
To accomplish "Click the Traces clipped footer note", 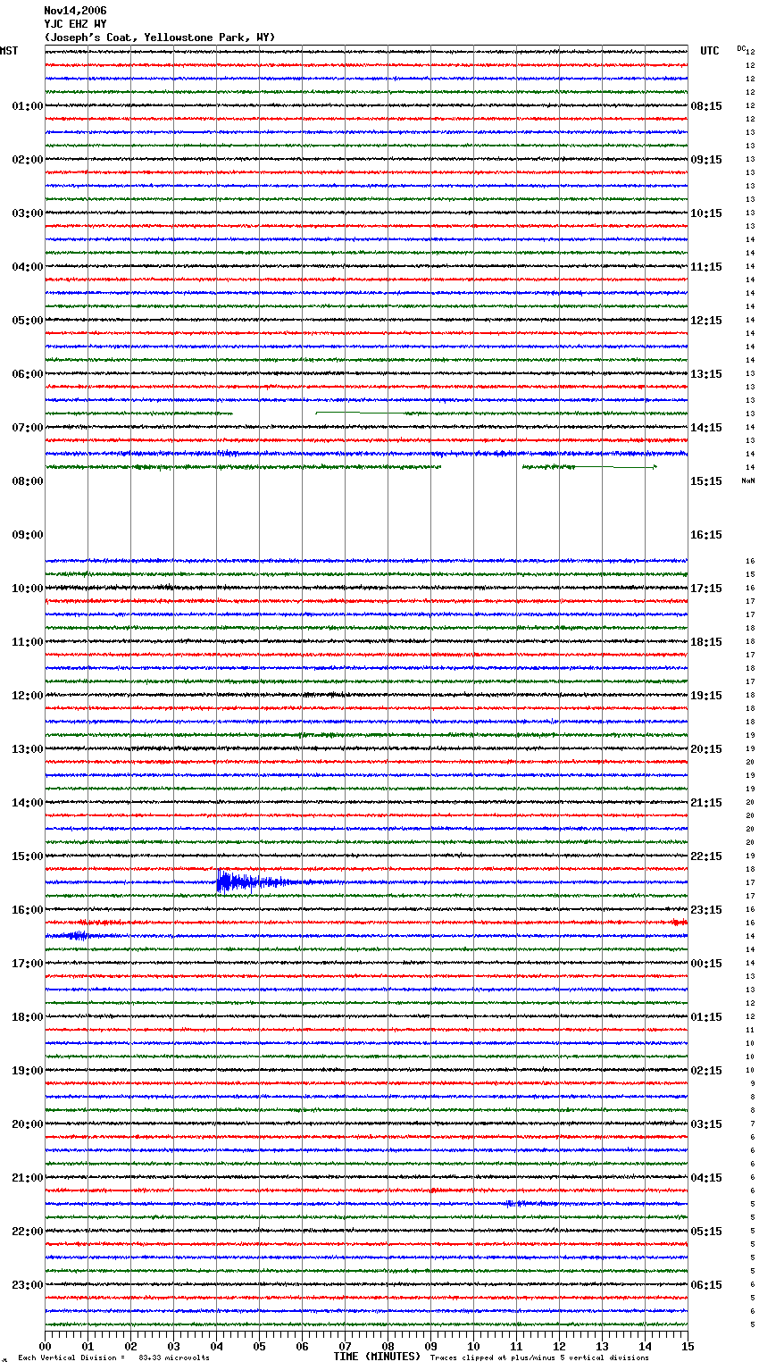I will [x=539, y=1358].
